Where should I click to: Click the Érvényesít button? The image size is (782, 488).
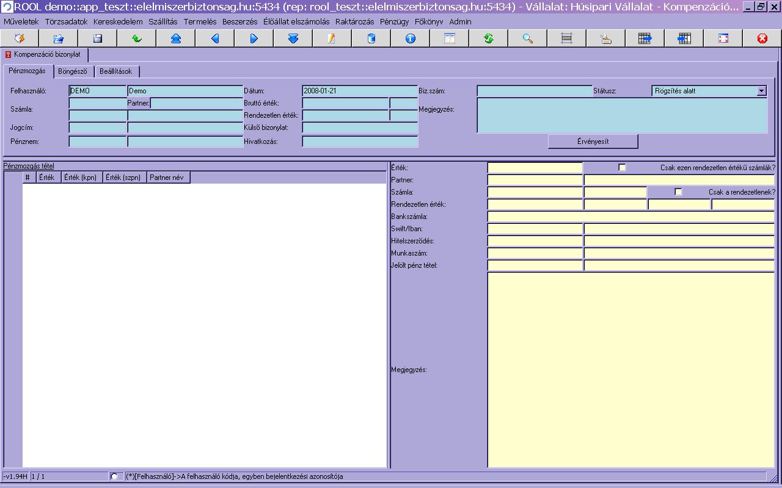[593, 142]
